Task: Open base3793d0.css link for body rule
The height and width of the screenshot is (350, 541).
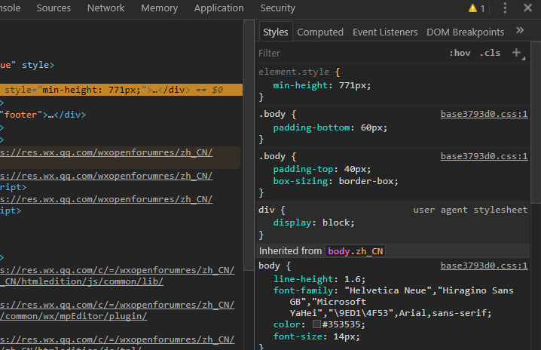Action: pyautogui.click(x=484, y=266)
